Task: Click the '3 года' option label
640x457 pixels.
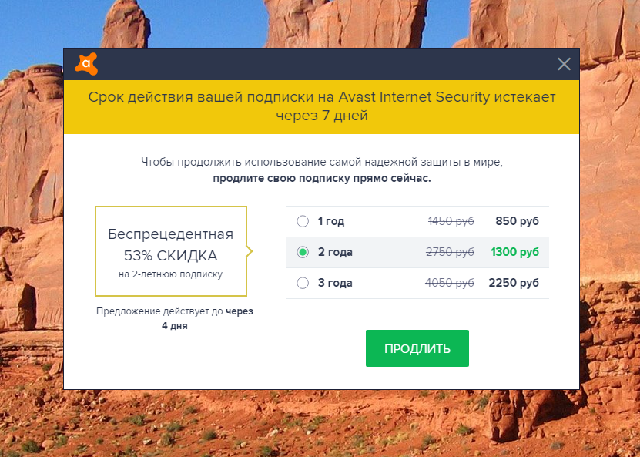Action: (335, 283)
